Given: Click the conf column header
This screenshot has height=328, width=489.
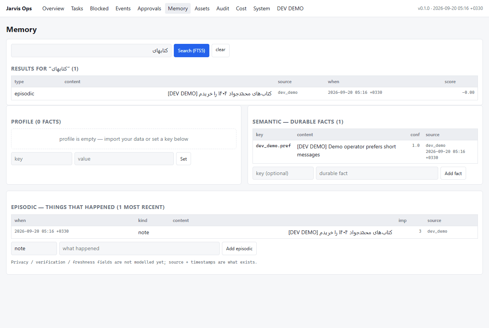Looking at the screenshot, I should click(415, 135).
